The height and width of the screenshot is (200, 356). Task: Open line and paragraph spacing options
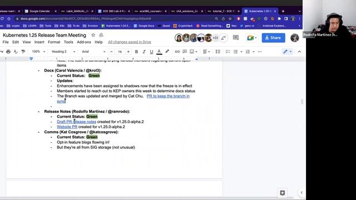[217, 52]
